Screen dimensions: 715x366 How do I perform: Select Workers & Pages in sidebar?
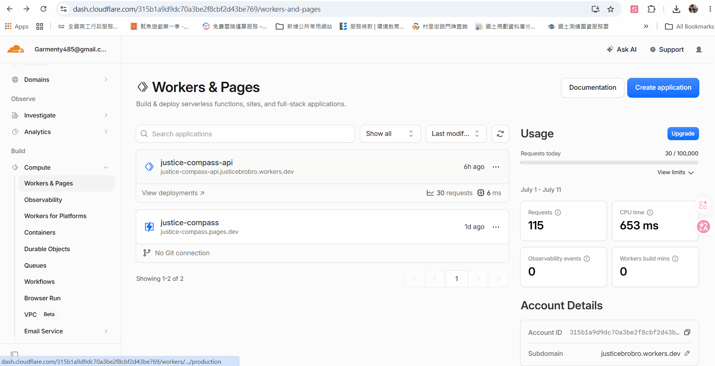[66, 183]
